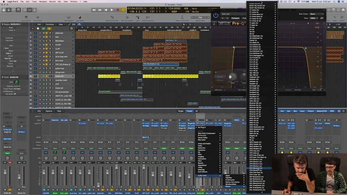Open the 'low cut' preset dropdown

234,14
